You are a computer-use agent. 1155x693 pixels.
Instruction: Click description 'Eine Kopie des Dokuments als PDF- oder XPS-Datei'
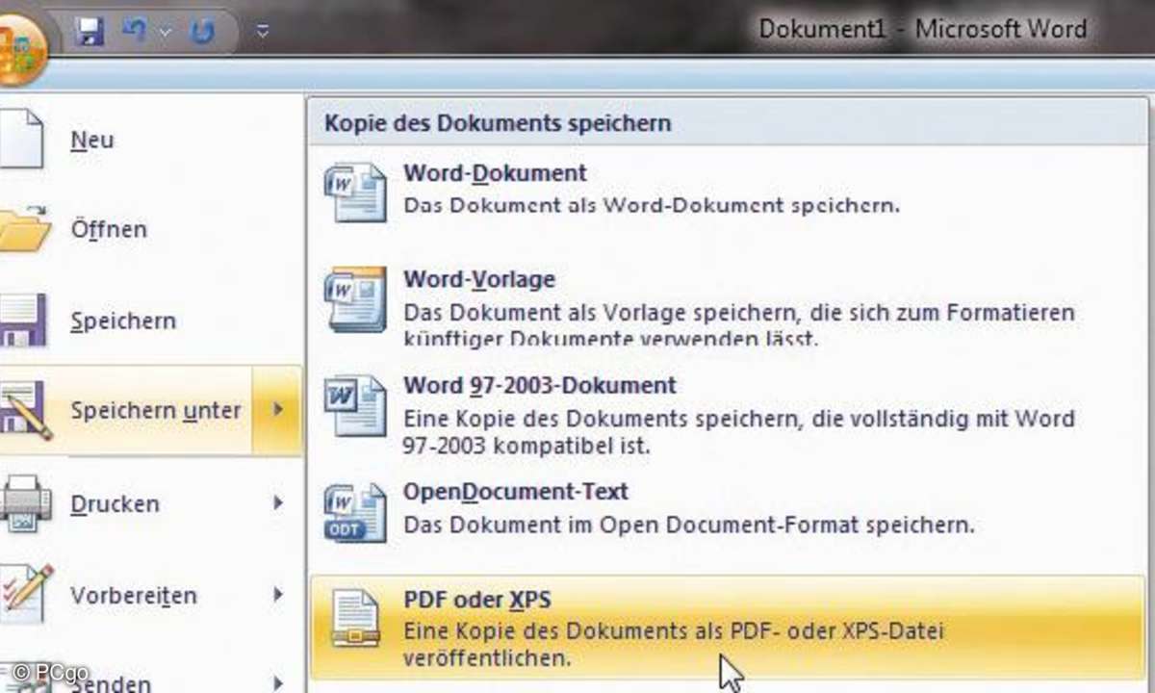[x=674, y=632]
